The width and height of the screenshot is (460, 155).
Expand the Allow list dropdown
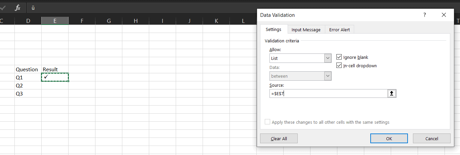coord(328,58)
